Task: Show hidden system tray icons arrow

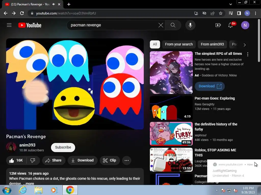Action: coord(217,190)
